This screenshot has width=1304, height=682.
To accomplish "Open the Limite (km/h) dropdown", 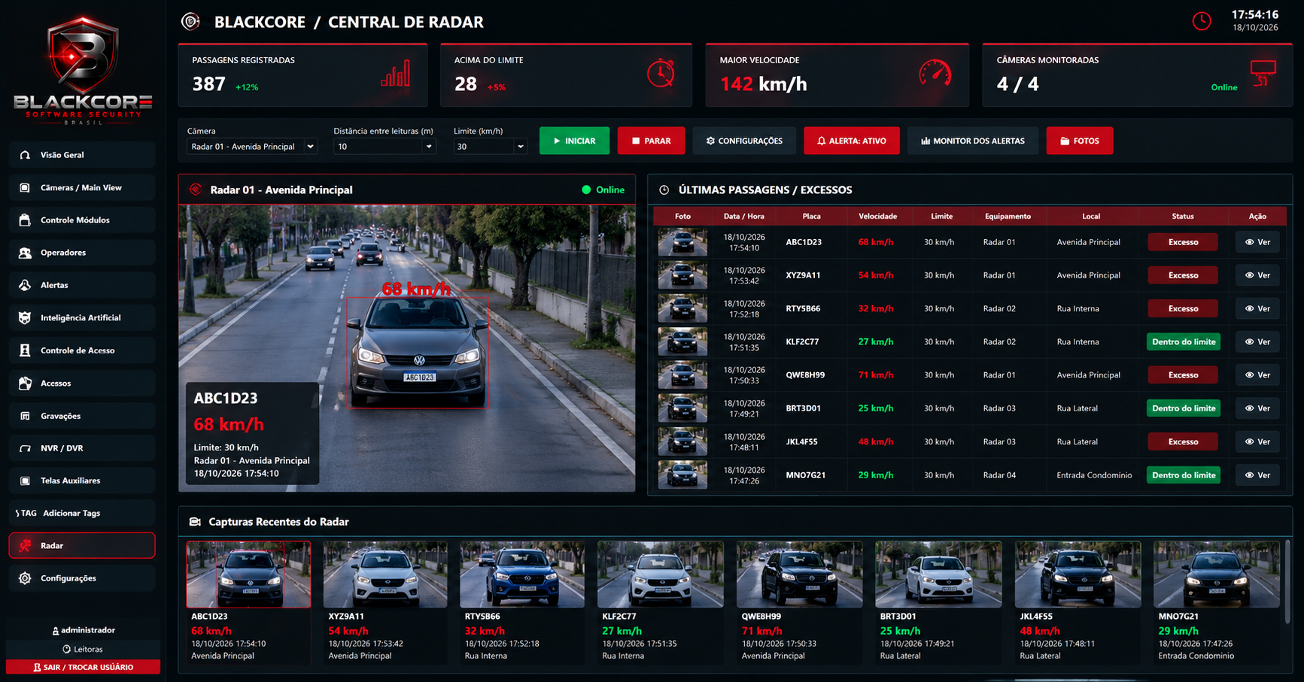I will 489,147.
